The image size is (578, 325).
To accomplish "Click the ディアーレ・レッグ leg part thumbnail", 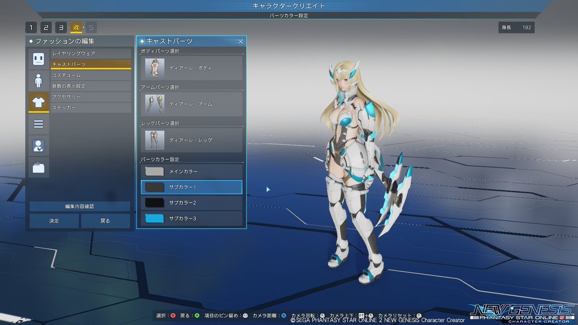I will 155,140.
